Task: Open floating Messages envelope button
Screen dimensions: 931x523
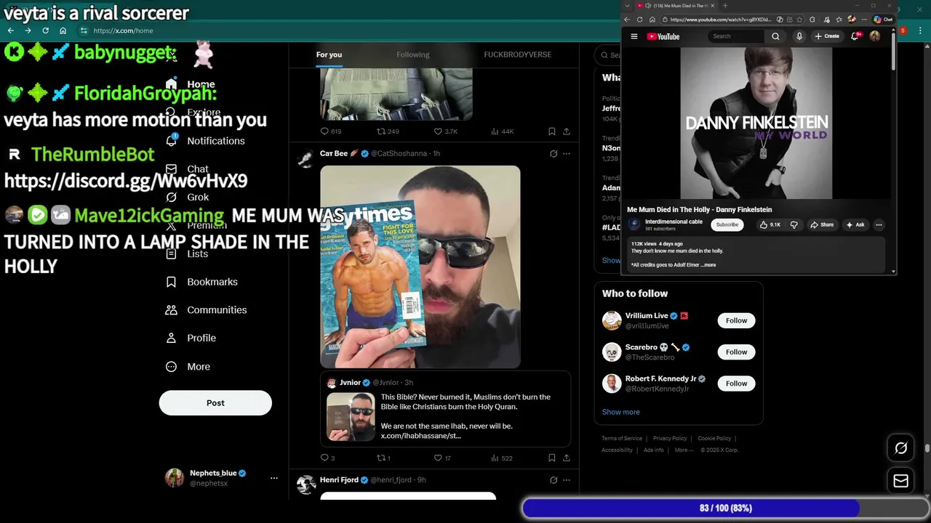Action: click(x=901, y=481)
